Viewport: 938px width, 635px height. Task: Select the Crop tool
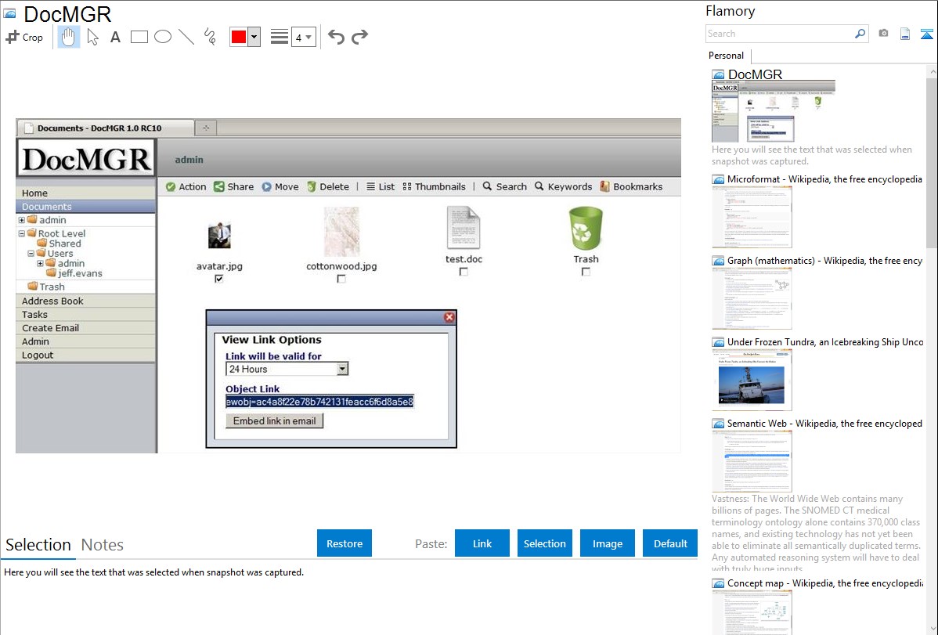pyautogui.click(x=24, y=37)
